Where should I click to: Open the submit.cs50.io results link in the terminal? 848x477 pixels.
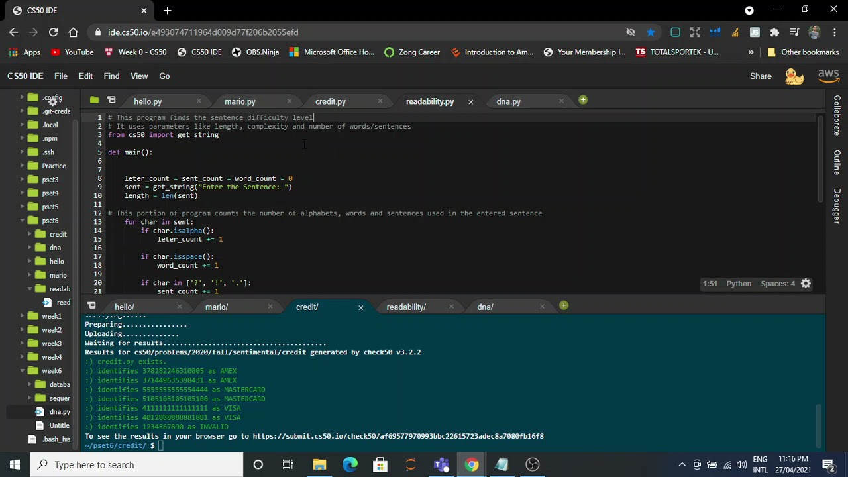398,436
